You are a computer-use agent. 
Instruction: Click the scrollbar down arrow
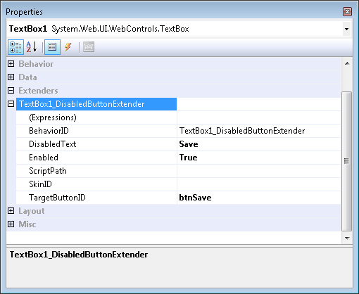point(347,238)
